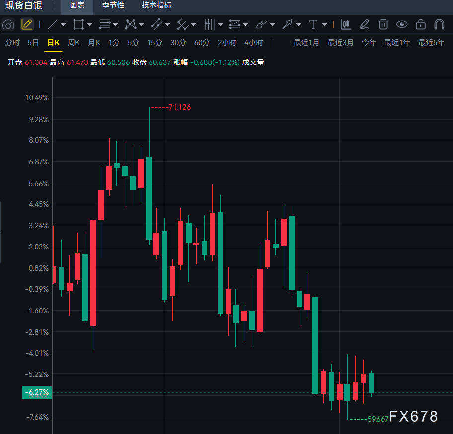453x434 pixels.
Task: Select the arrow drawing tool
Action: [x=287, y=24]
